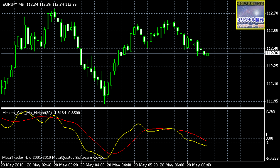Click the last candlestick on the chart

coord(207,55)
